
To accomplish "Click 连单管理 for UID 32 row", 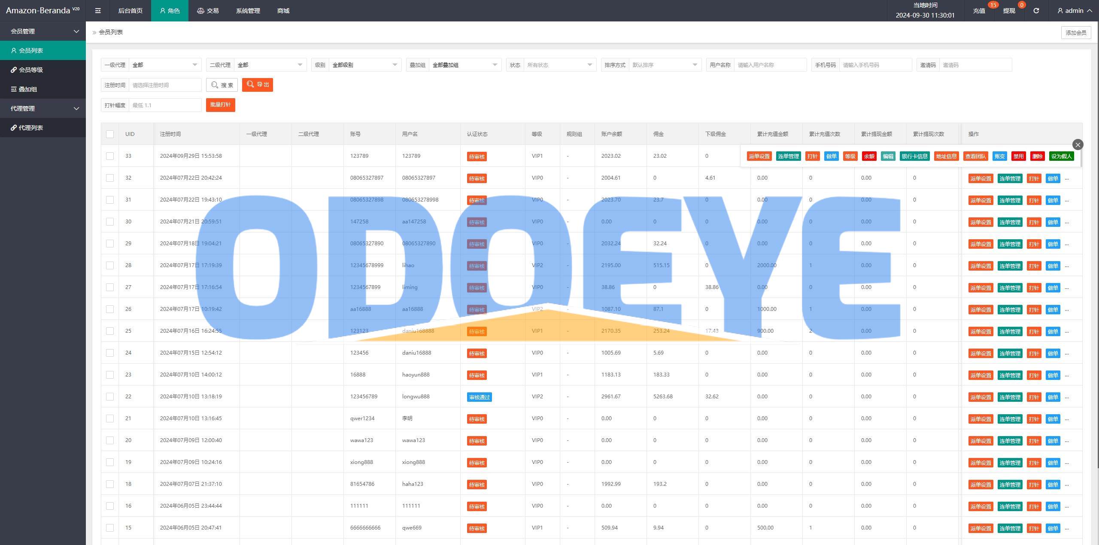I will coord(1010,178).
